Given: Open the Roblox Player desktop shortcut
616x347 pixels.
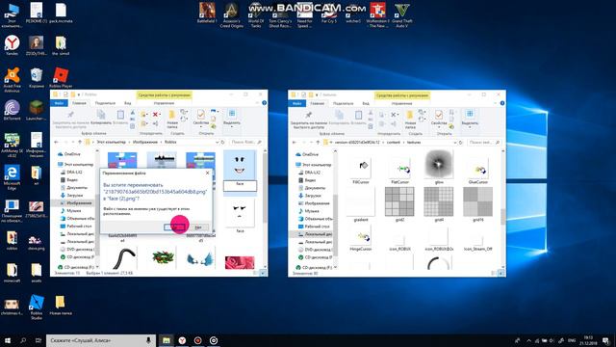Looking at the screenshot, I should click(x=61, y=77).
